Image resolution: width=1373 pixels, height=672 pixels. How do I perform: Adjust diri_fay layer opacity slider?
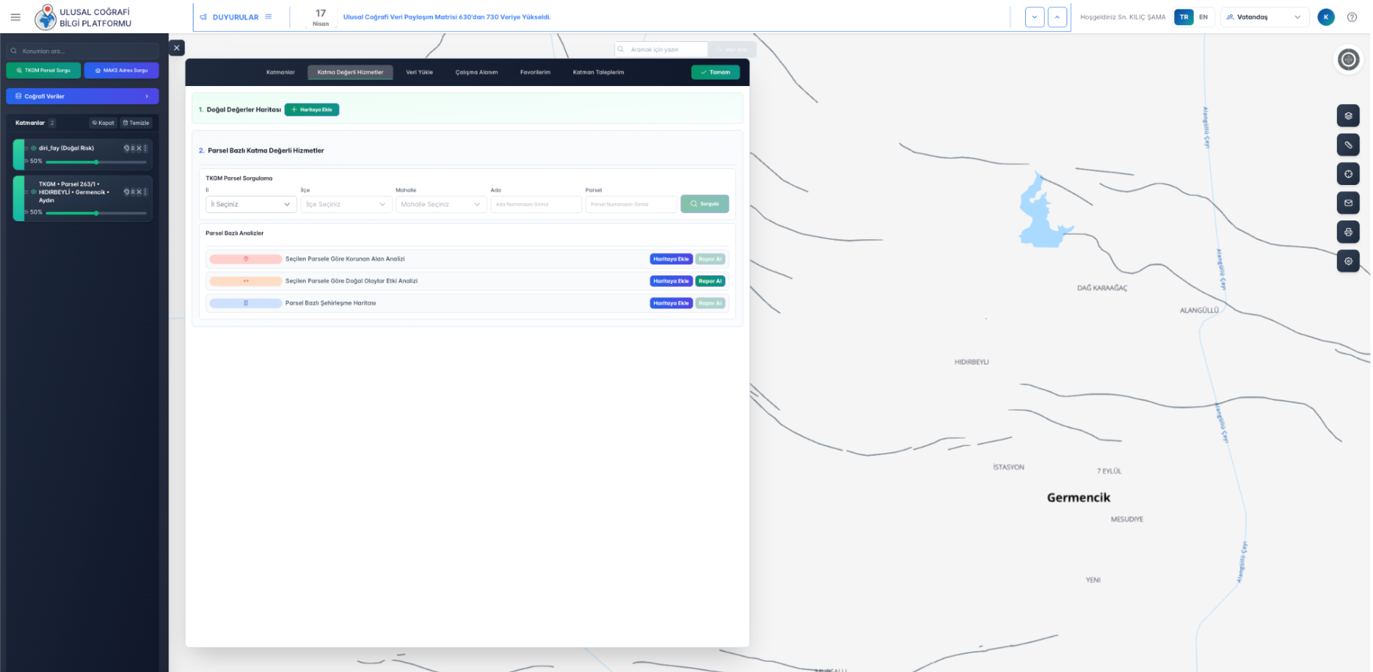[x=96, y=162]
